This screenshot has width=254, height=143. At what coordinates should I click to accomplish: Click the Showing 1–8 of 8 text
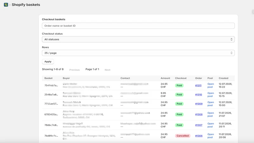pos(53,69)
